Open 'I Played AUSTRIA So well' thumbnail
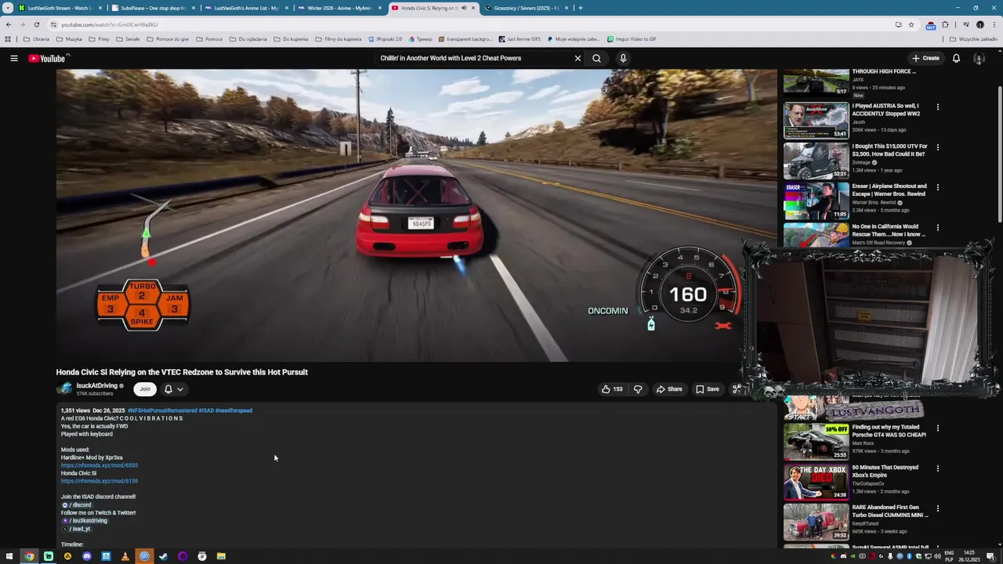The width and height of the screenshot is (1003, 564). 816,120
